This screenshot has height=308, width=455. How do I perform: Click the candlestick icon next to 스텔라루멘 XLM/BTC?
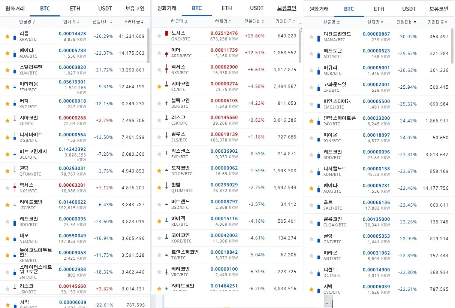click(x=15, y=70)
